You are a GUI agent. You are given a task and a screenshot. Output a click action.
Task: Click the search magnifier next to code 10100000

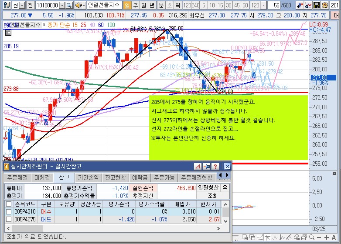[x=69, y=5]
